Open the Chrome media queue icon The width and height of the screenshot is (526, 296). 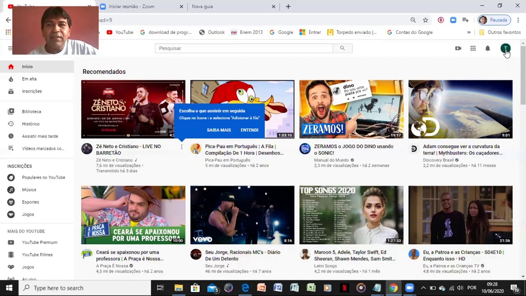click(x=465, y=20)
